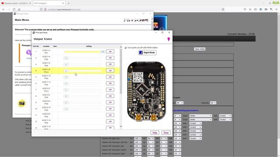The height and width of the screenshot is (157, 280).
Task: Open Flasher MX Character Left Out AH dropdown
Action: (138, 142)
